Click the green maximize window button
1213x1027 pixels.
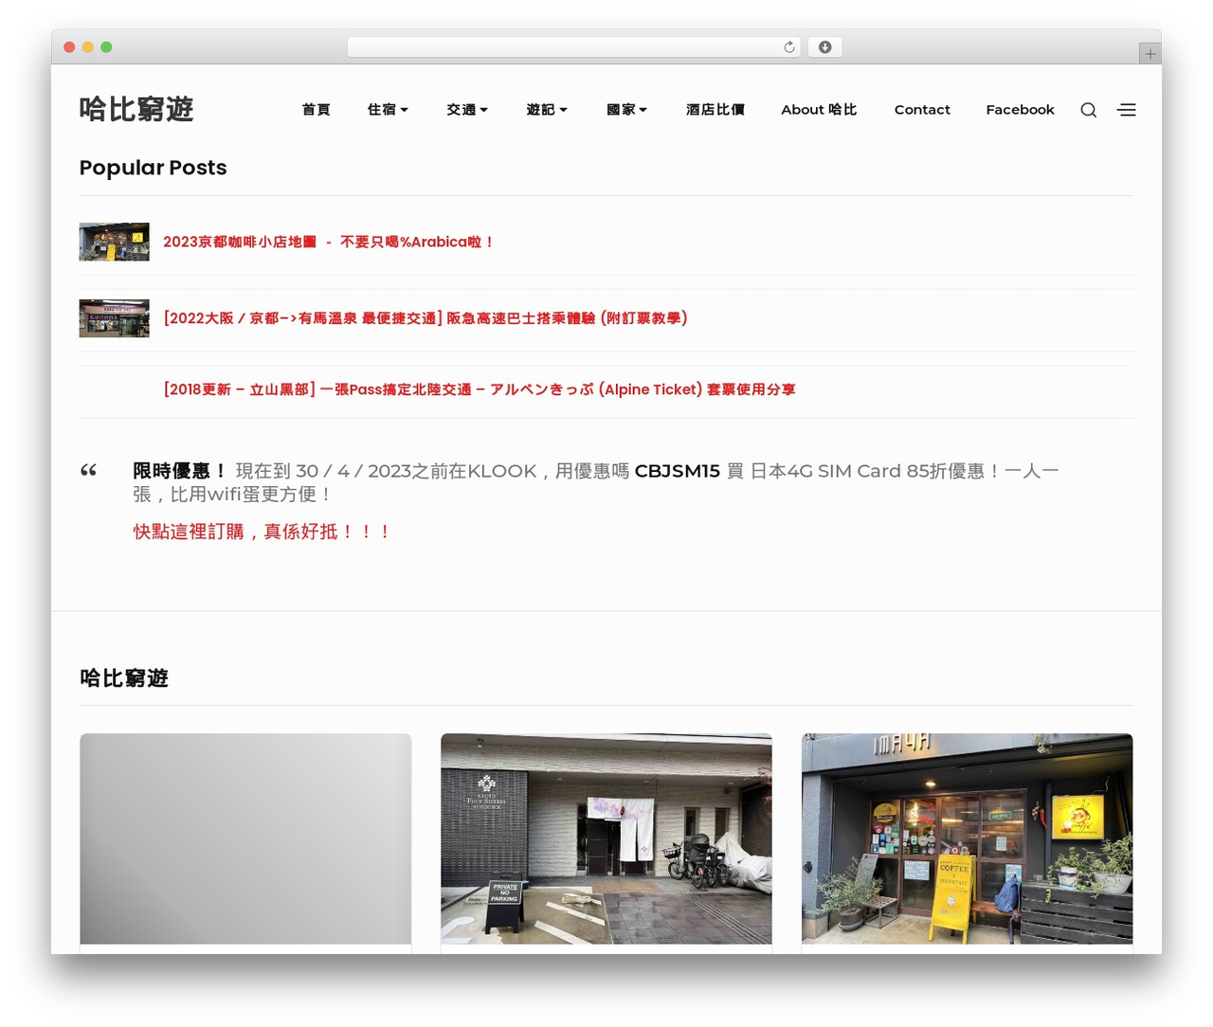tap(106, 47)
